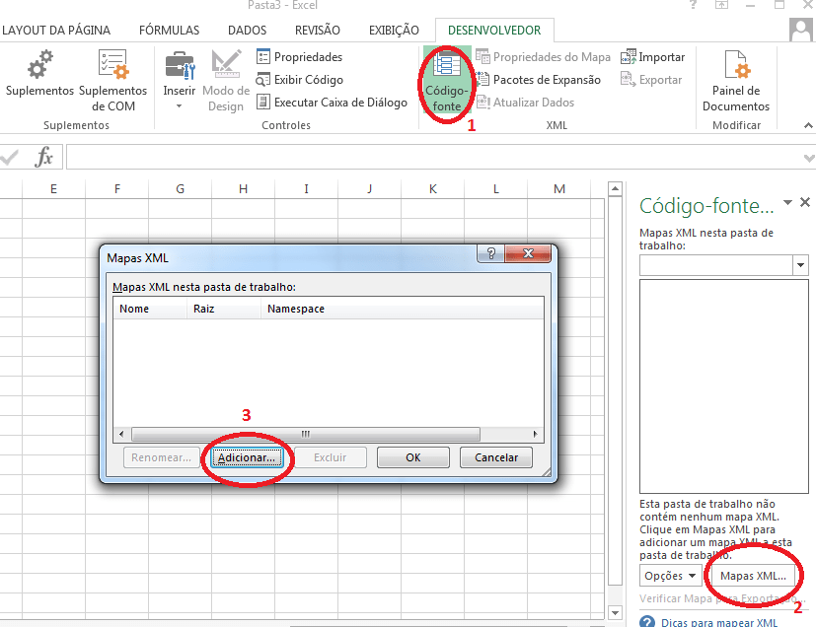The height and width of the screenshot is (627, 816).
Task: Click the Exibir Código icon
Action: (263, 80)
